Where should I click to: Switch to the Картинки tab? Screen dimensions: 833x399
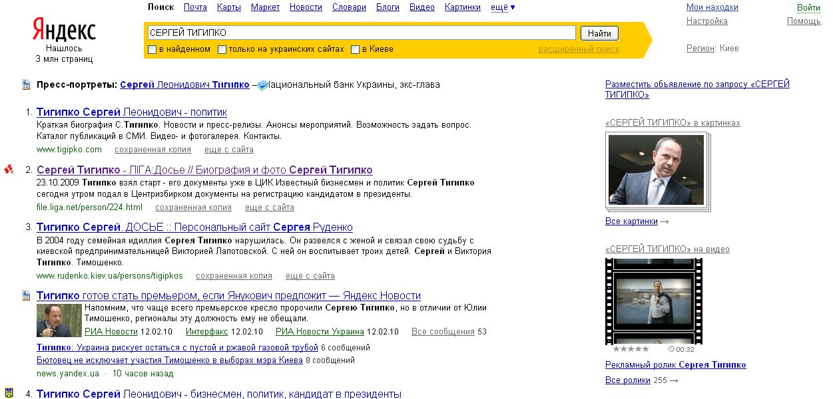click(463, 7)
